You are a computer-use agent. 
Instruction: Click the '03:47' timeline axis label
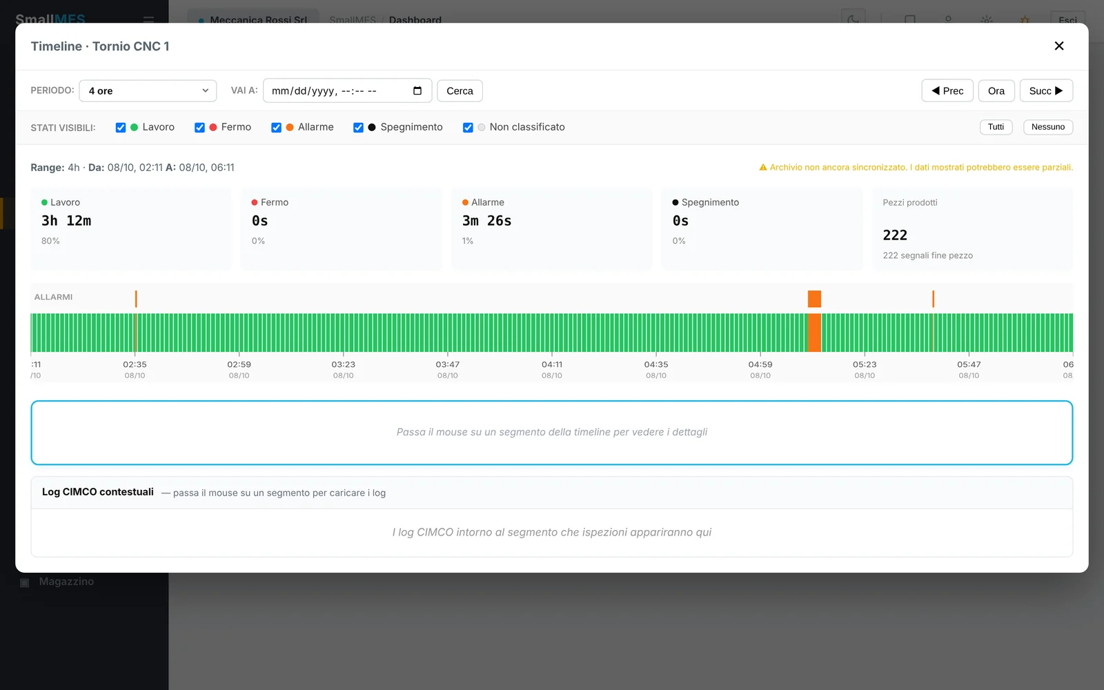click(x=447, y=364)
